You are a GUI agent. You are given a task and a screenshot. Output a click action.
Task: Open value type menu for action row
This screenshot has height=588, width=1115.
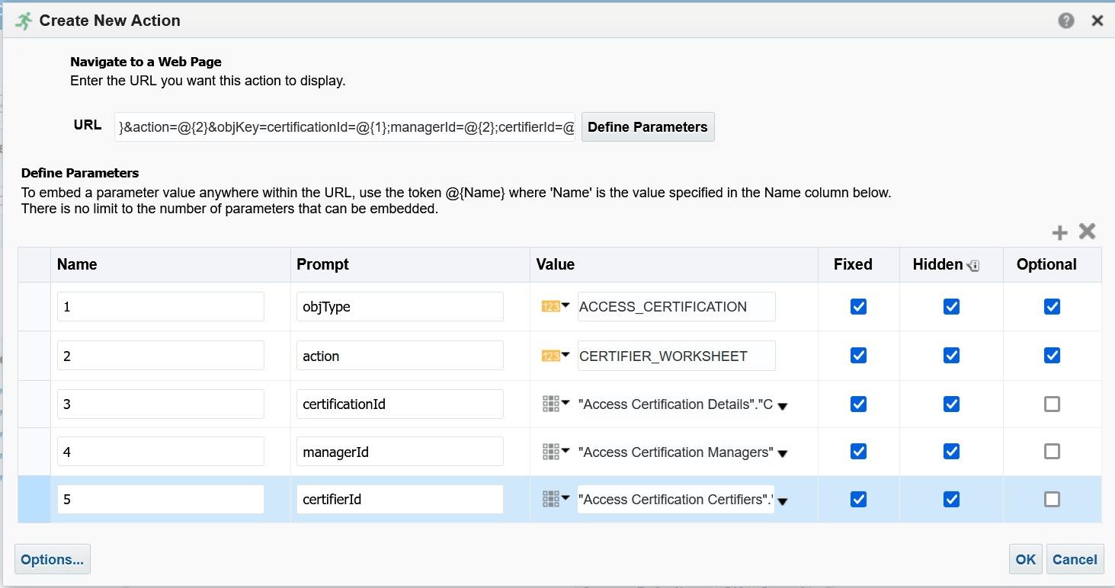tap(556, 355)
